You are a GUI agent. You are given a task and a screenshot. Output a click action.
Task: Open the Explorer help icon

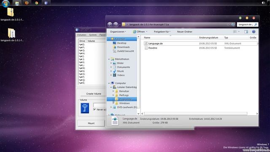click(x=254, y=32)
